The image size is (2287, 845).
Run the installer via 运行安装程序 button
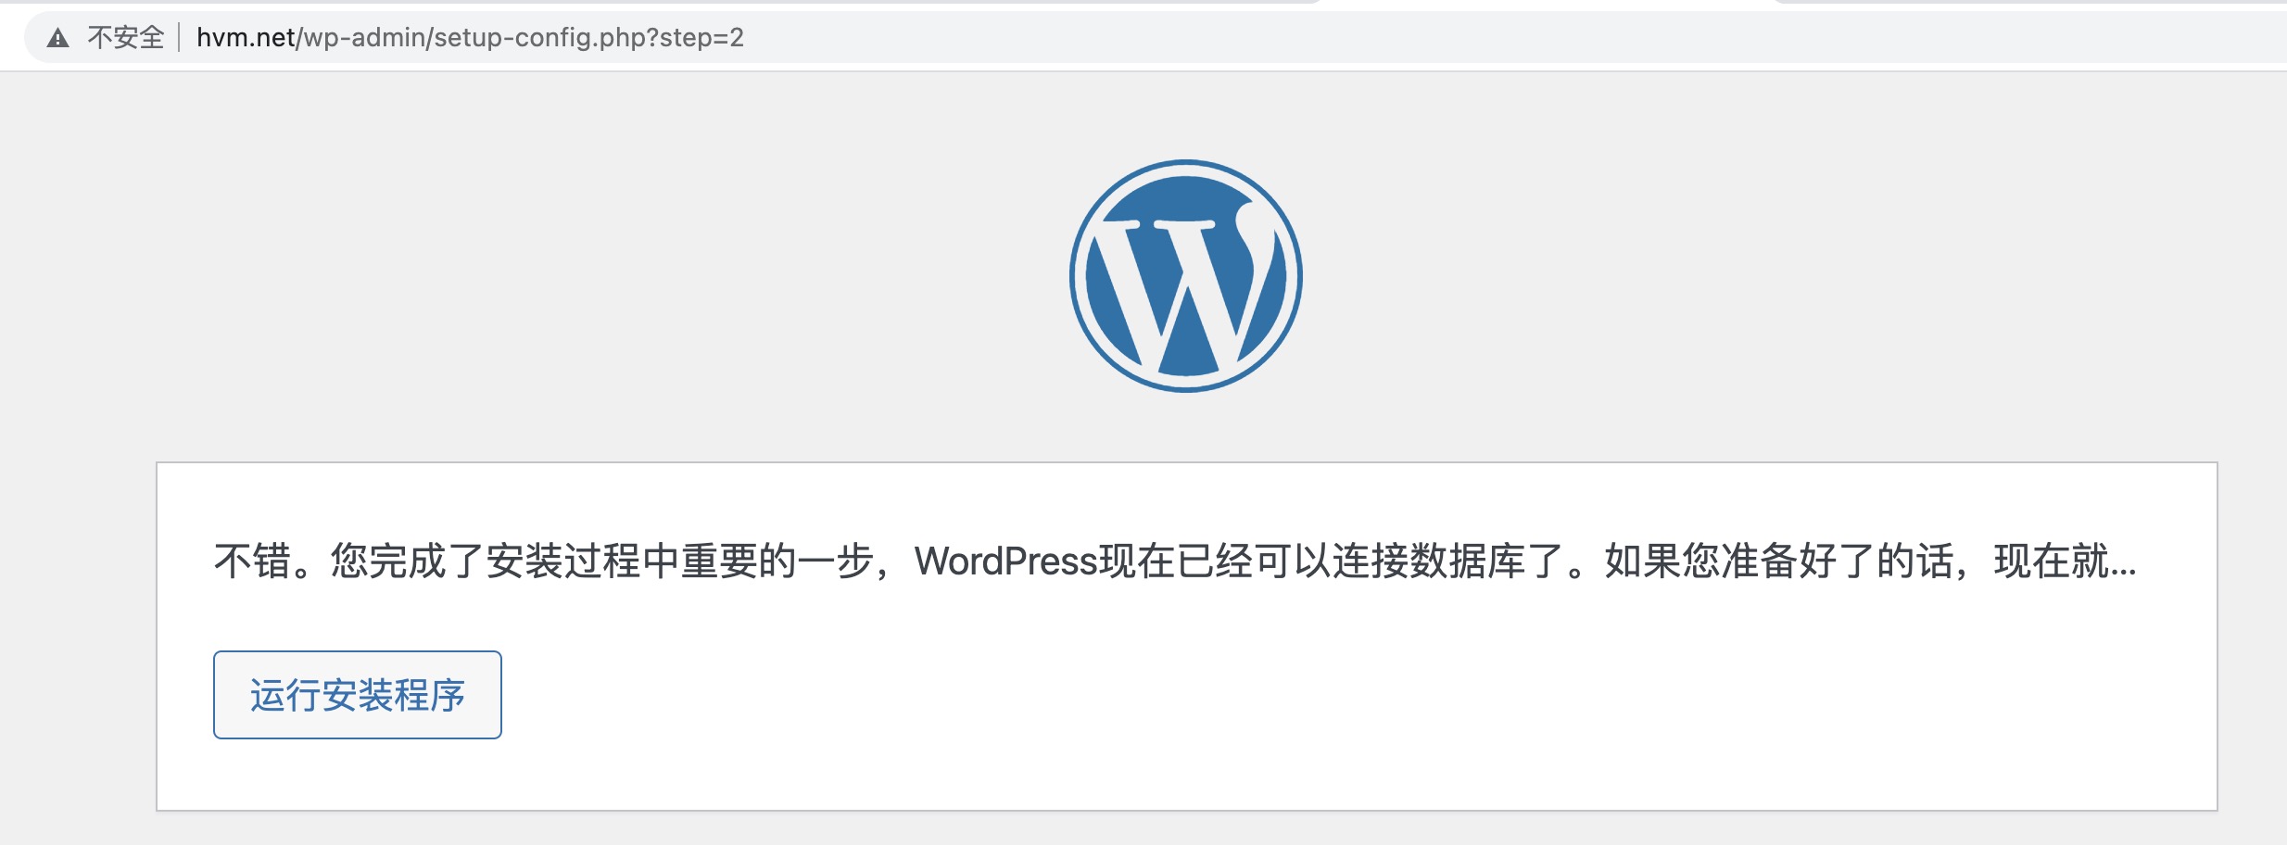coord(358,695)
